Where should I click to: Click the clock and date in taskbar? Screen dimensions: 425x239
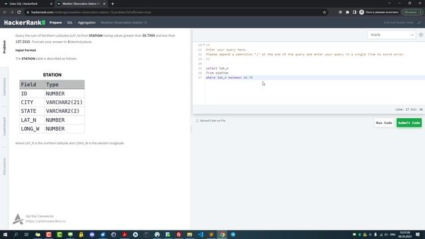coord(405,234)
